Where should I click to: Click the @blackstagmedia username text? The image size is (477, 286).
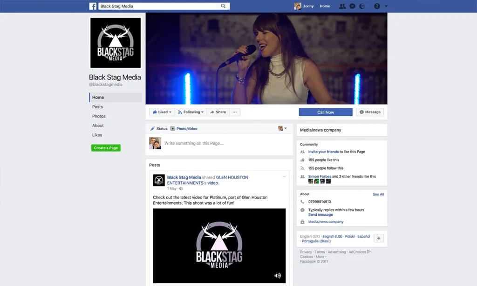click(x=106, y=84)
